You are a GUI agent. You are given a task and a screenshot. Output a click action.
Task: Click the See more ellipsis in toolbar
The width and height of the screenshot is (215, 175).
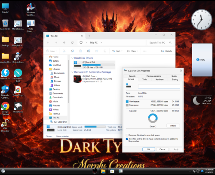[145, 51]
